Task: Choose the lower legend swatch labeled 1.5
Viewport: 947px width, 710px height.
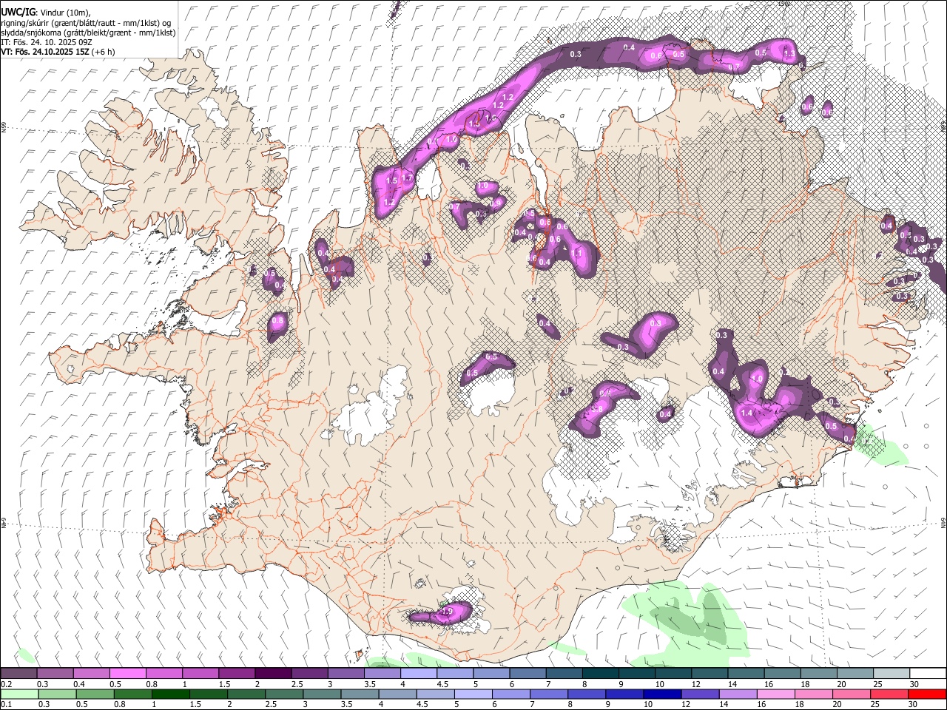Action: tap(208, 694)
